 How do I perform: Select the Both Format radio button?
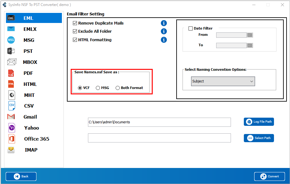coord(118,88)
